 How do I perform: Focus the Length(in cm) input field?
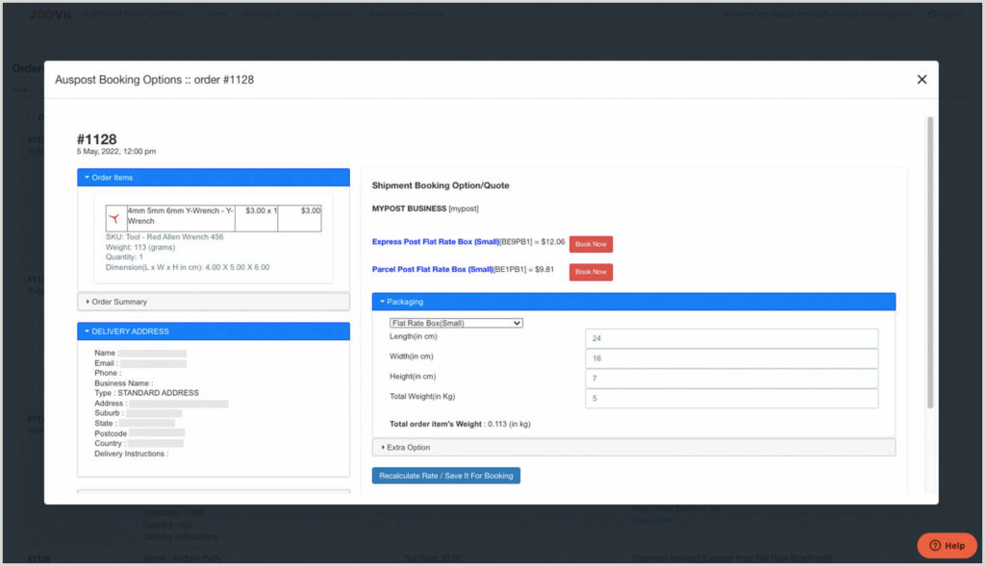click(731, 338)
